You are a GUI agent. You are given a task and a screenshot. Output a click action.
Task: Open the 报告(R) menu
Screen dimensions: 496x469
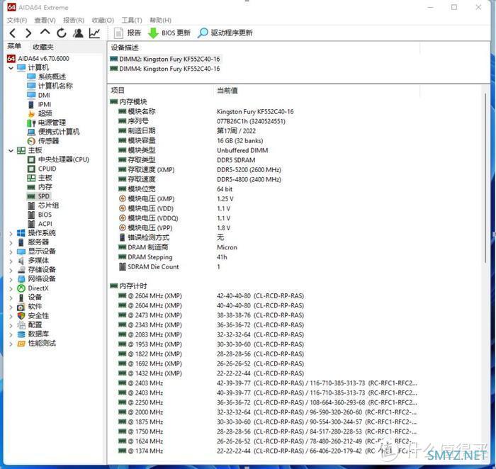click(x=74, y=21)
